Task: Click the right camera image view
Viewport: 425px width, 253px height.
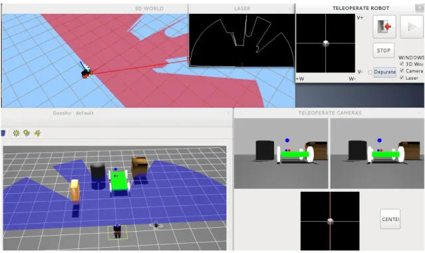Action: pyautogui.click(x=377, y=153)
